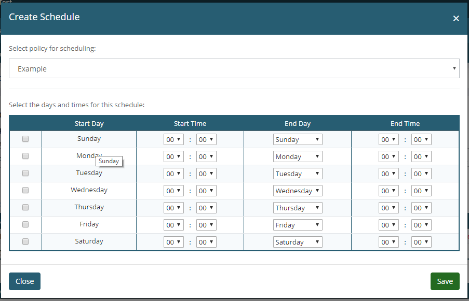Select the Saturday row checkbox
The width and height of the screenshot is (469, 301).
pos(25,241)
